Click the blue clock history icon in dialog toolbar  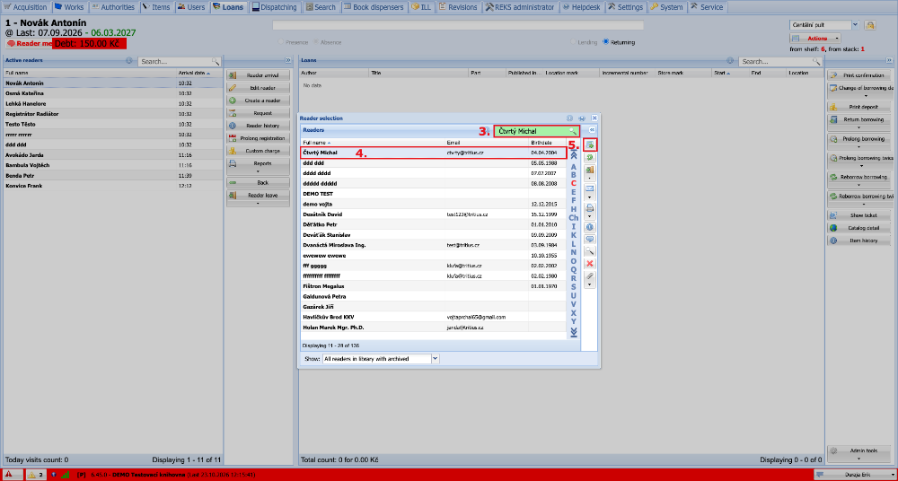589,227
